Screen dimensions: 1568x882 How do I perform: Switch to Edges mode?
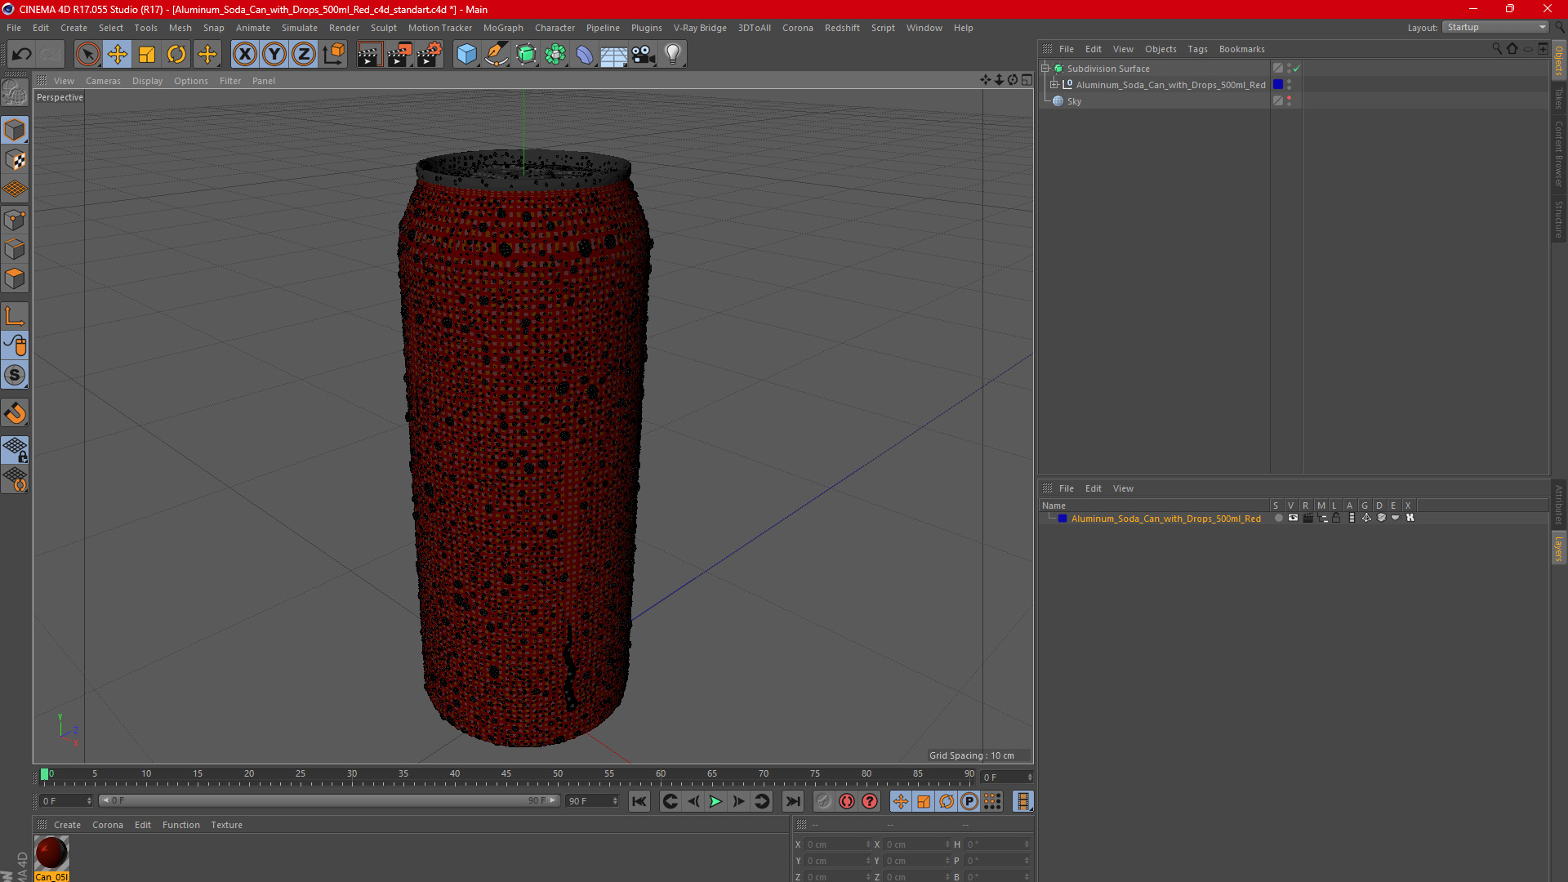(x=15, y=249)
